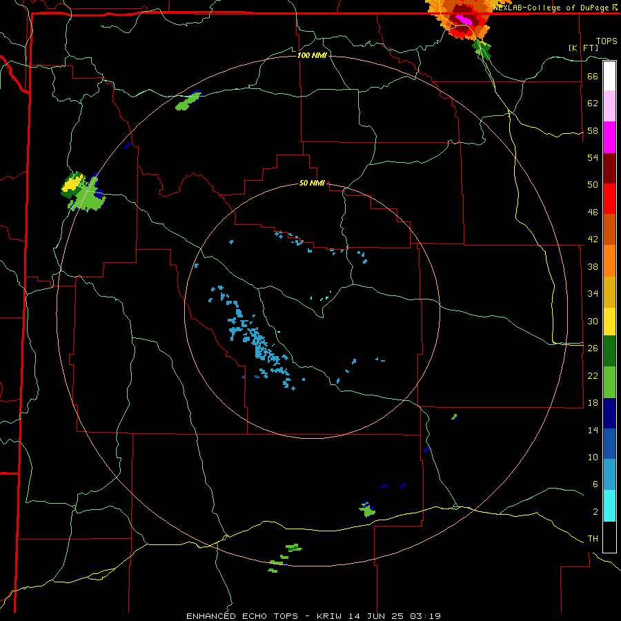Viewport: 621px width, 621px height.
Task: Select the cyan swatch near legend bottom
Action: click(609, 506)
